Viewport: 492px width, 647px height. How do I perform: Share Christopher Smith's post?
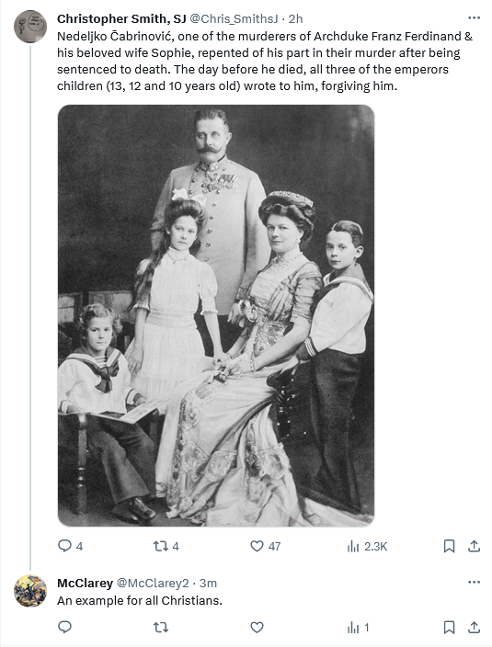475,546
